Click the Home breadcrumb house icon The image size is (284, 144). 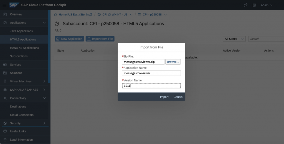point(55,14)
